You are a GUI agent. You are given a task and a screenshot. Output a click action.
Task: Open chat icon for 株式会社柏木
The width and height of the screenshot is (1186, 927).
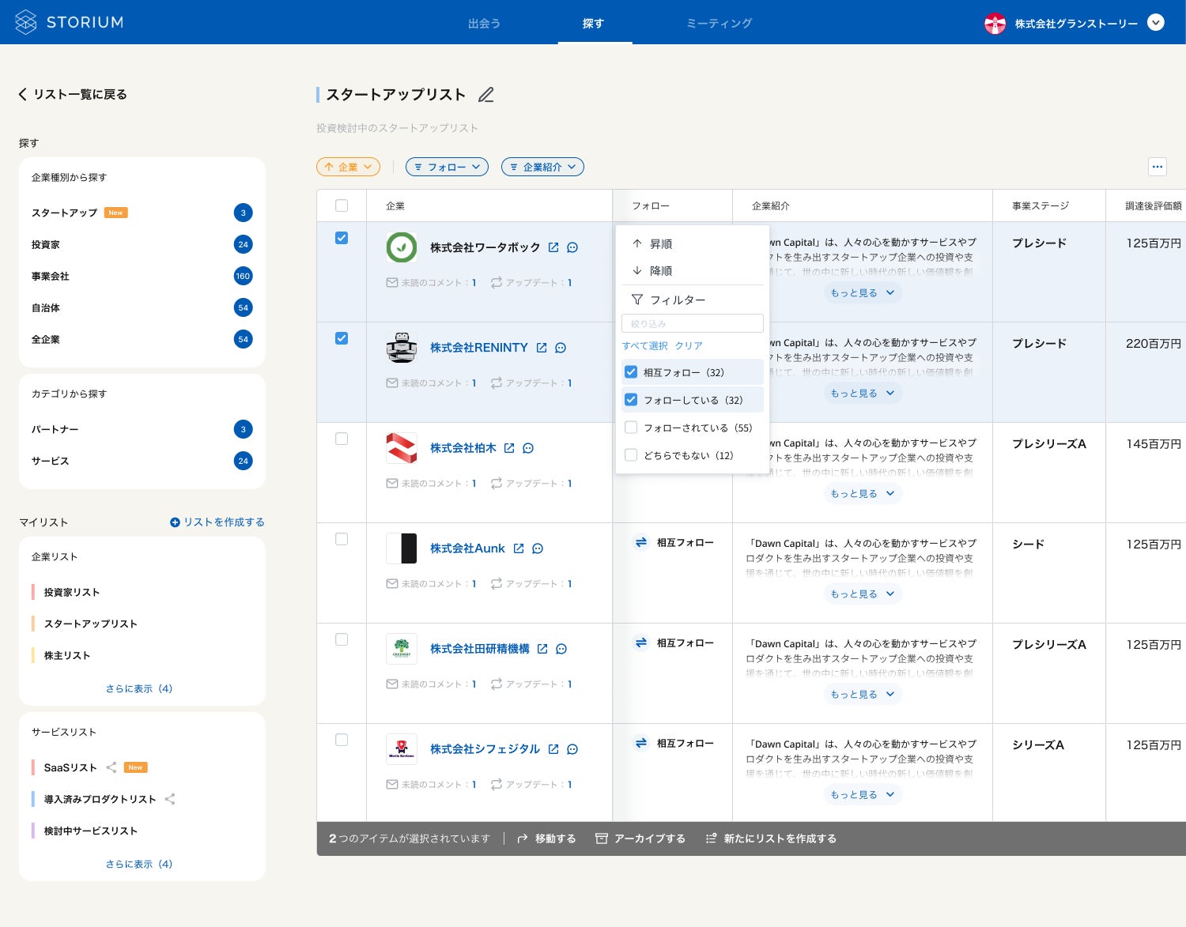click(x=528, y=448)
